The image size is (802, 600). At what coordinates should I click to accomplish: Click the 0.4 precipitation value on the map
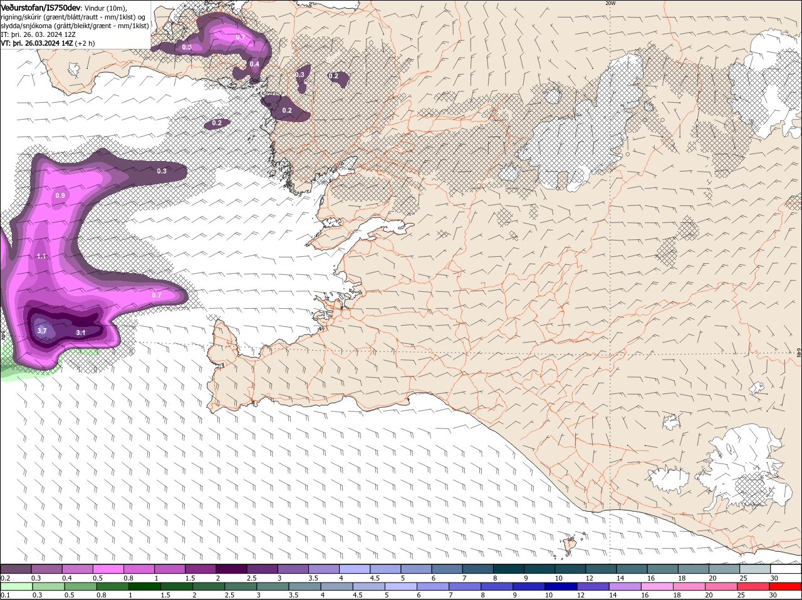[254, 64]
